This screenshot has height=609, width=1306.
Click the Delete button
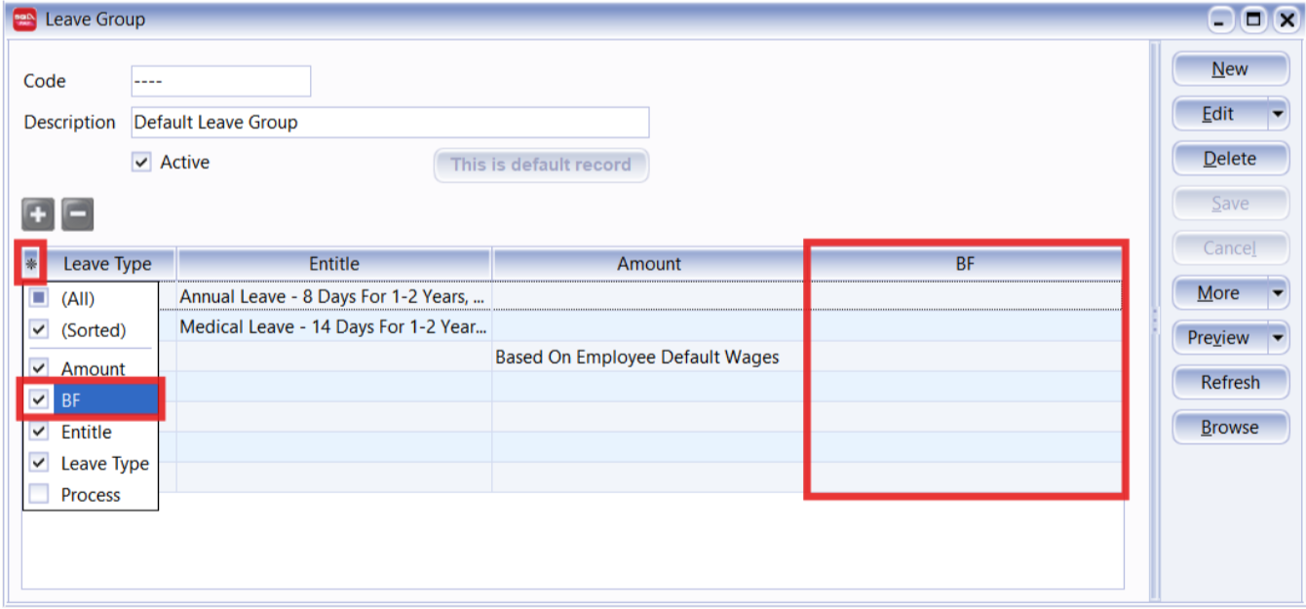1230,159
